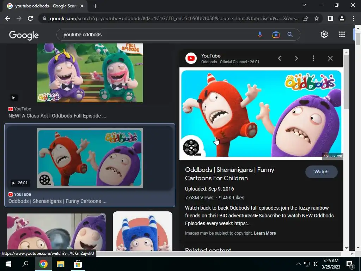
Task: Open pink and purple Oddbods thumbnail
Action: pyautogui.click(x=56, y=232)
